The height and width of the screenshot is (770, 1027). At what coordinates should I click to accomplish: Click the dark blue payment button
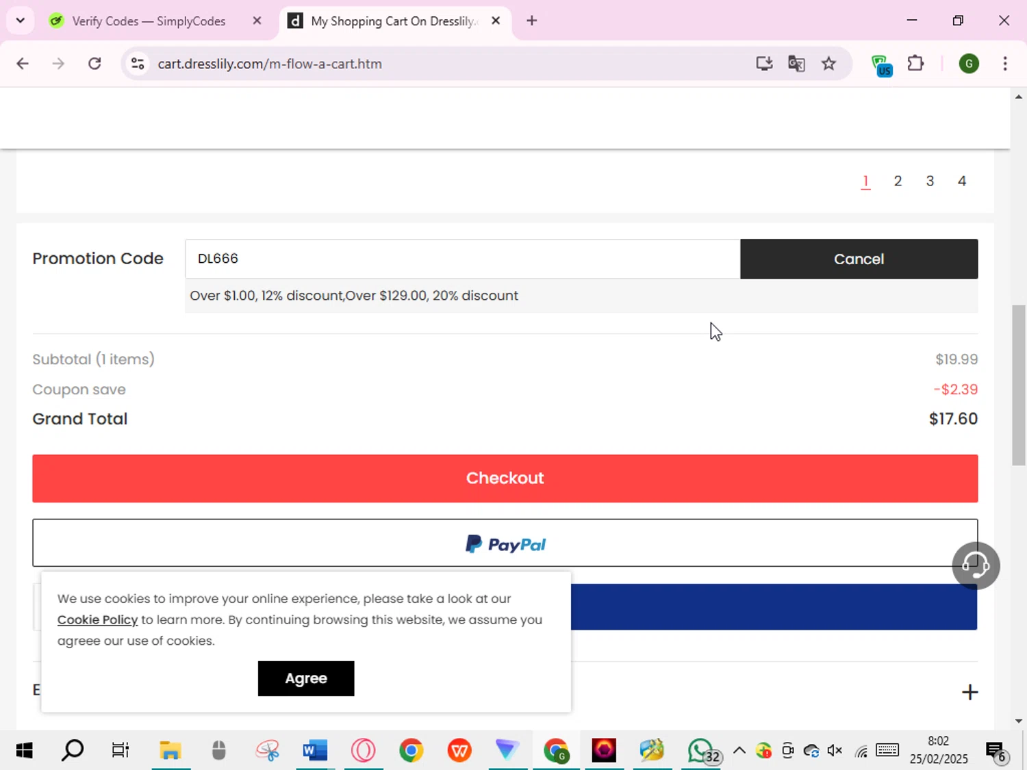[x=774, y=607]
